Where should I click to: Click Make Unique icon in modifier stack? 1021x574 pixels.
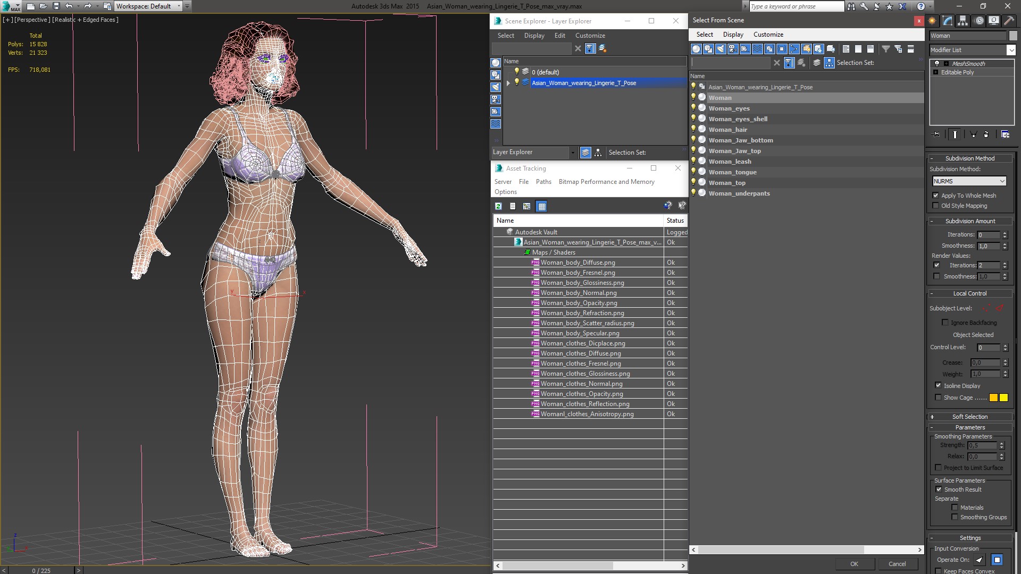(x=973, y=134)
